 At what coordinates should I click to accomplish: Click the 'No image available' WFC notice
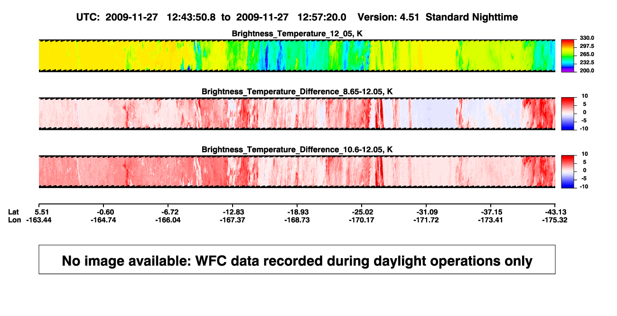pyautogui.click(x=297, y=260)
